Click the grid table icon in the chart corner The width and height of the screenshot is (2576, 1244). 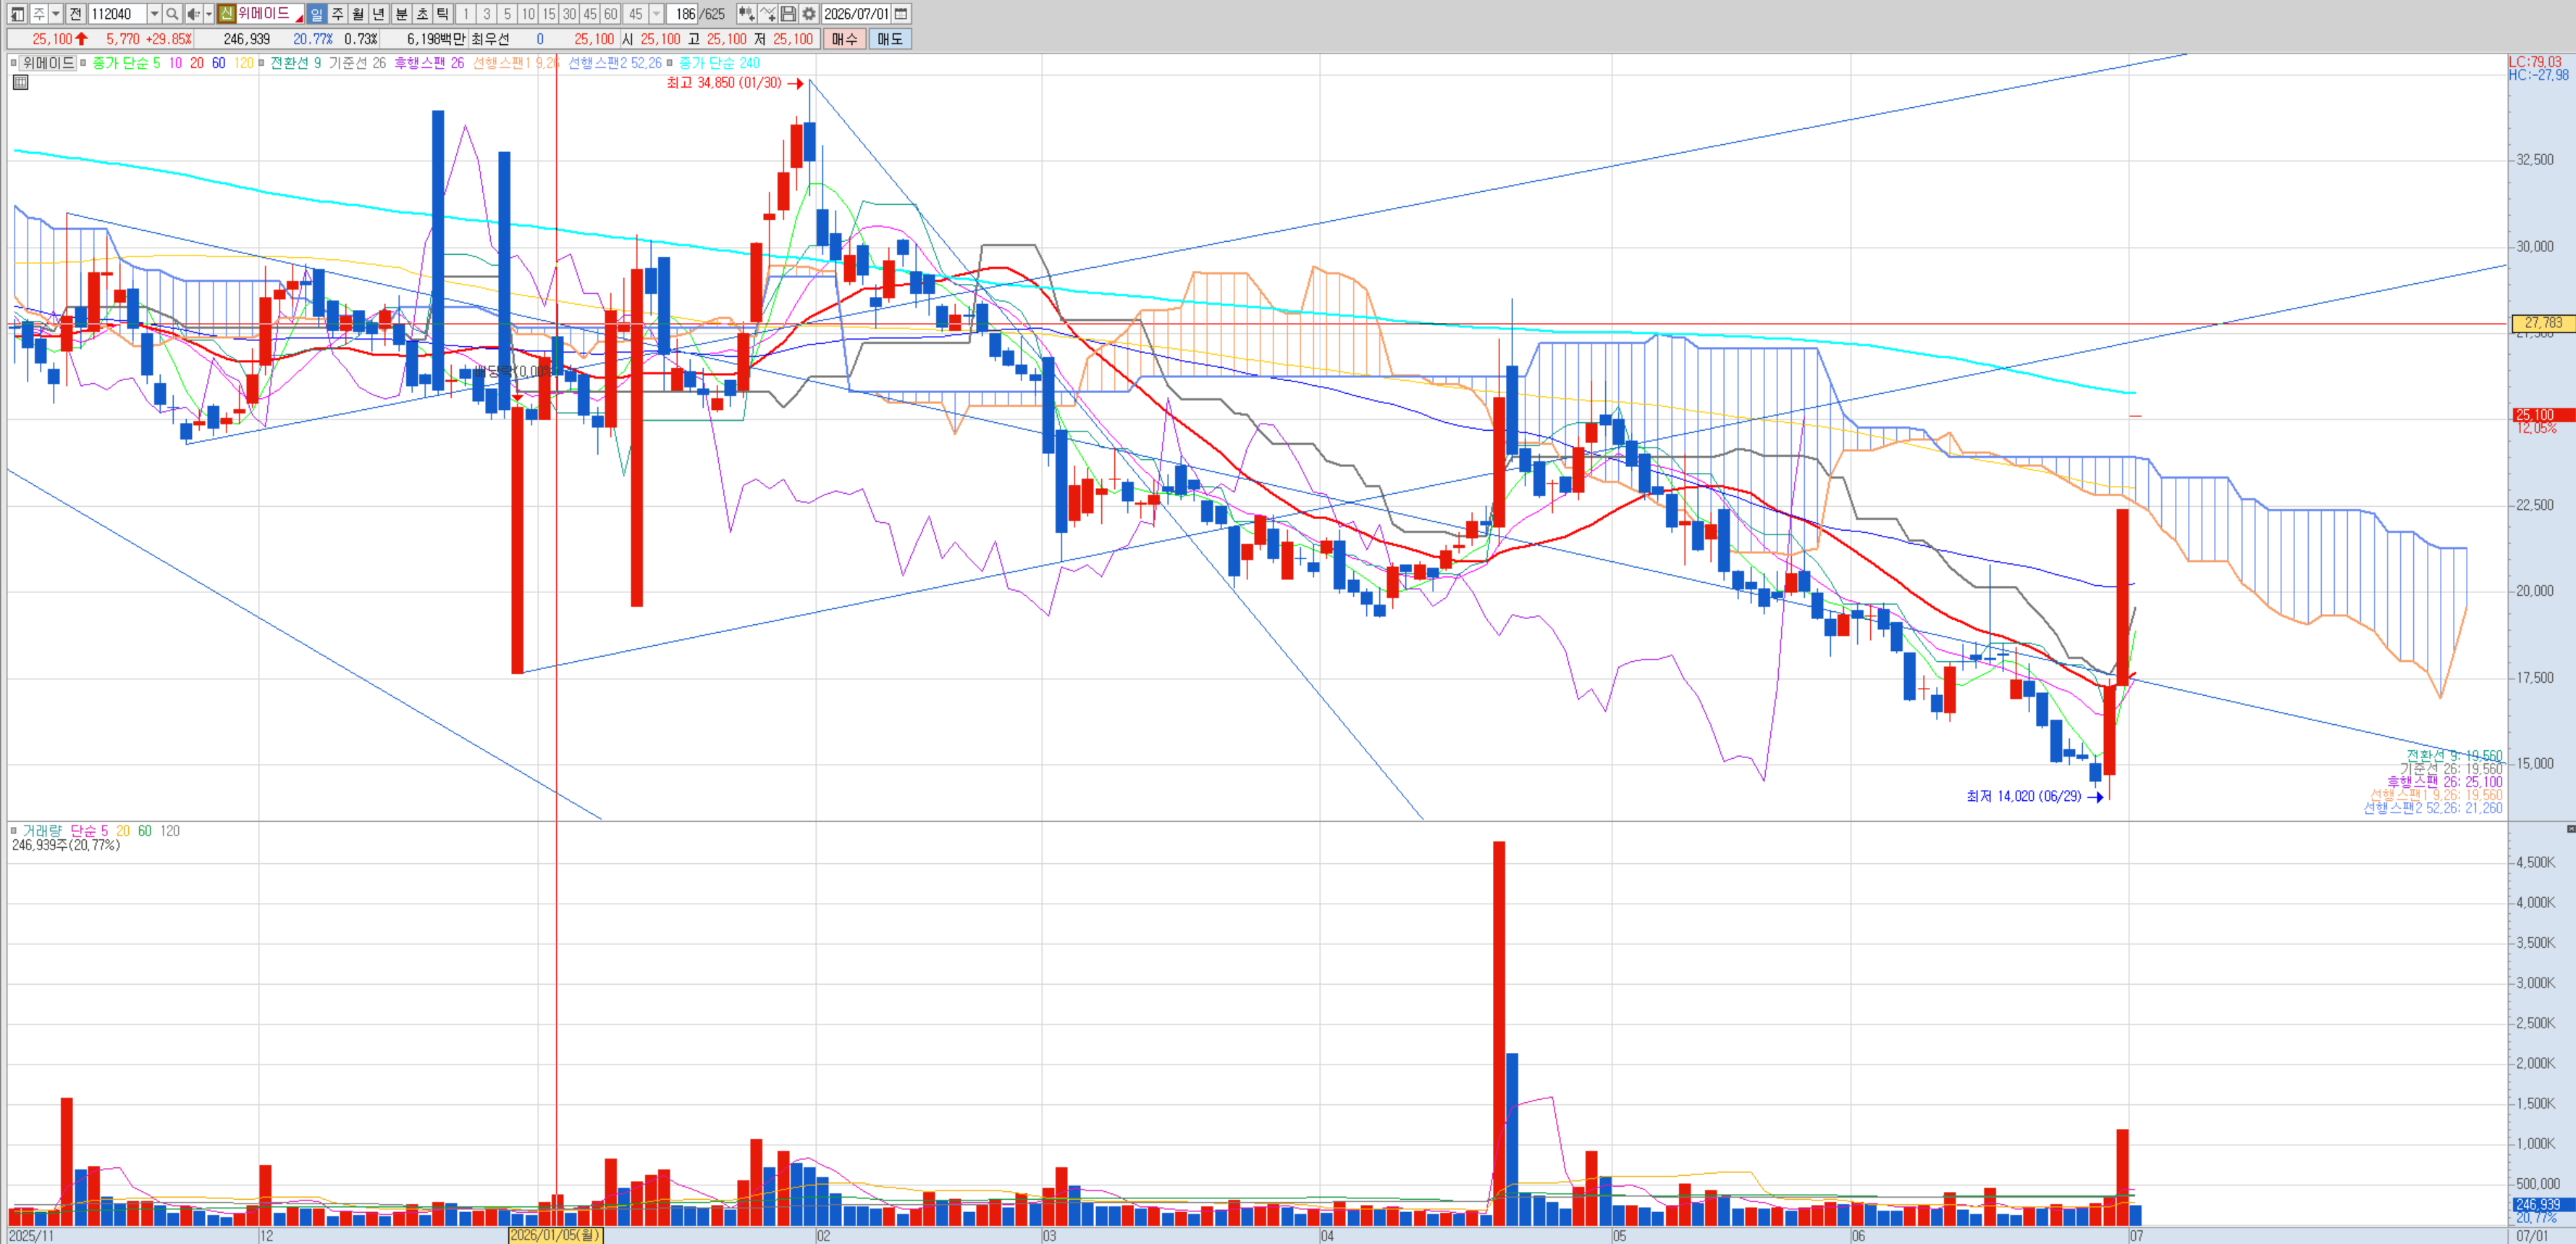coord(20,82)
